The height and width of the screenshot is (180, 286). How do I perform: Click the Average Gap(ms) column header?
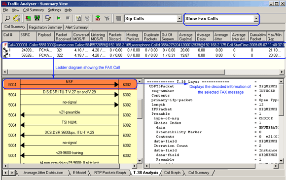coord(186,36)
